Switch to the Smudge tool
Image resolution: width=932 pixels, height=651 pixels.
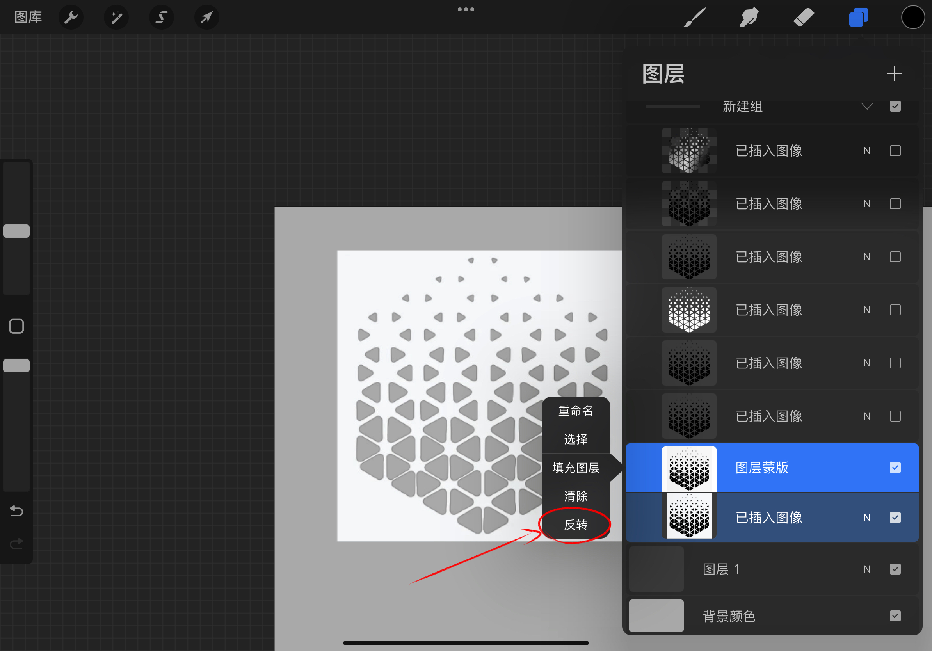click(749, 17)
